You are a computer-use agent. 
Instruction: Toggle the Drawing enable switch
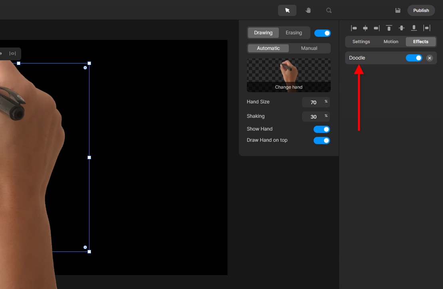click(322, 33)
